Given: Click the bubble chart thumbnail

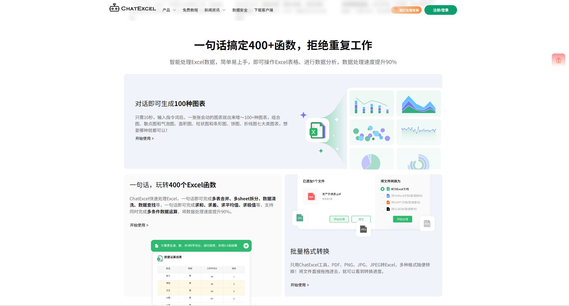Looking at the screenshot, I should click(371, 132).
